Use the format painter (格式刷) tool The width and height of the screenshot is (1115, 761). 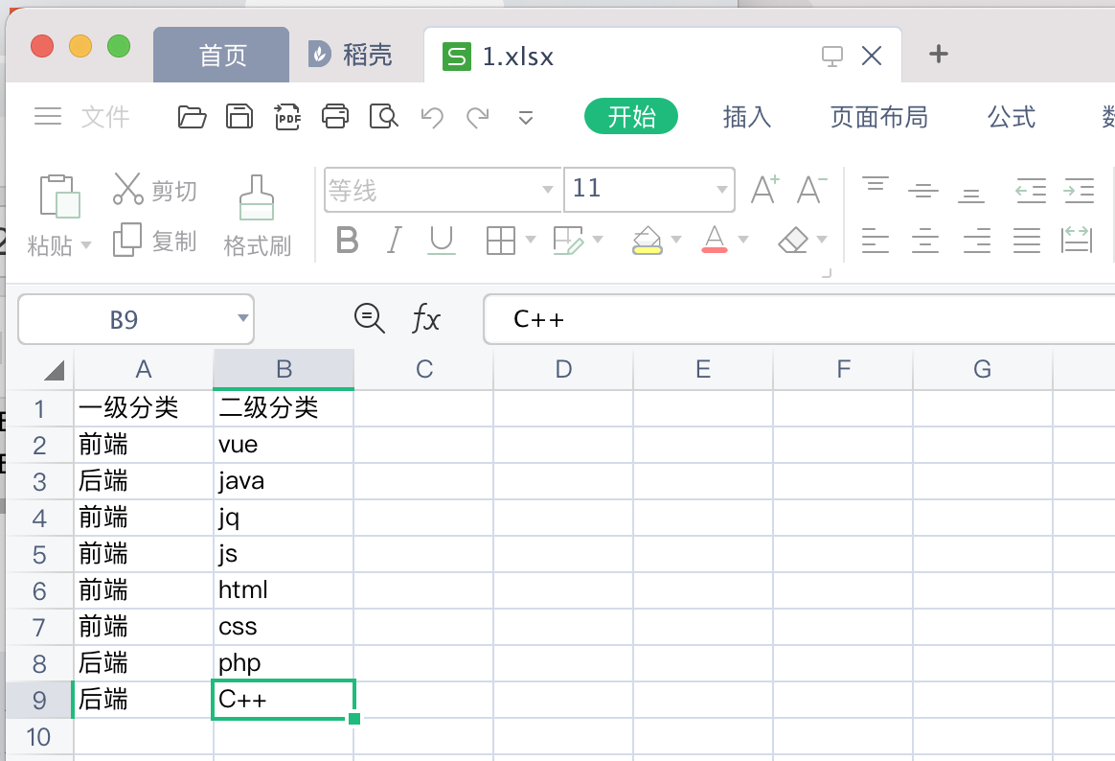pos(257,213)
